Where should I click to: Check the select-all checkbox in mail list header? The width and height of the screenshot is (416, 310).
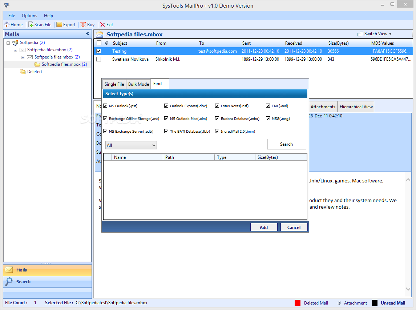tap(99, 43)
